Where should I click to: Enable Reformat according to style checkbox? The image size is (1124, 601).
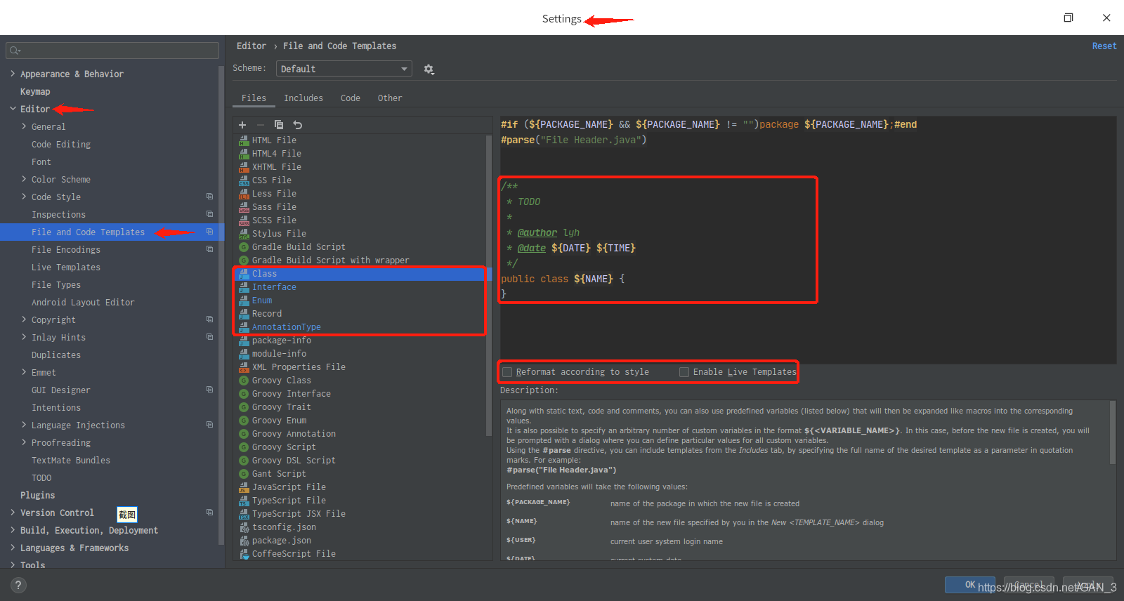click(x=507, y=372)
